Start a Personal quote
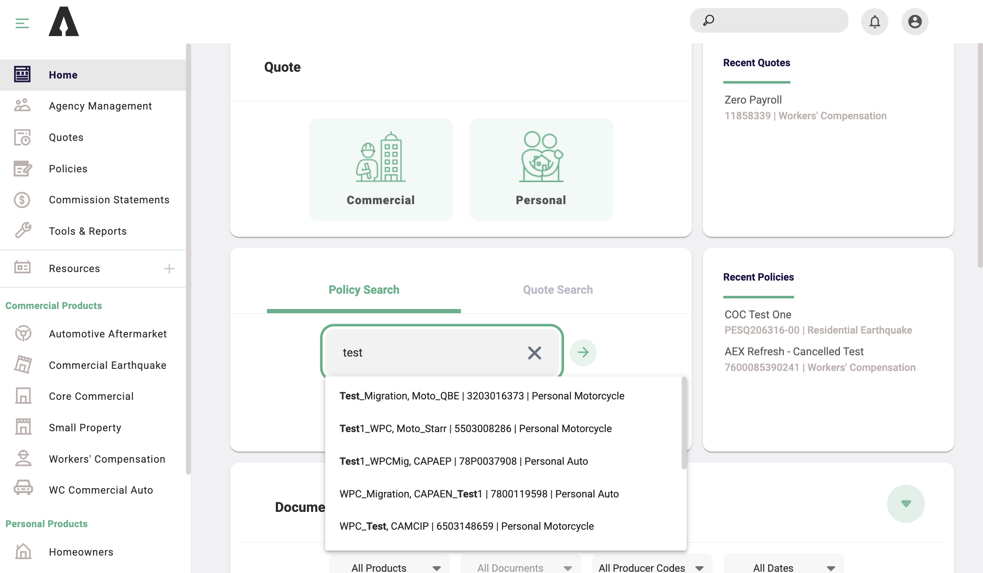This screenshot has width=983, height=573. point(541,169)
